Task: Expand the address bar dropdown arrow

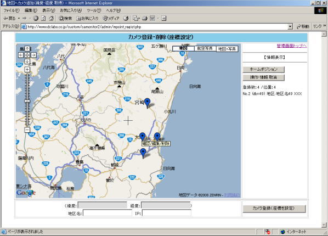Action: (290, 27)
